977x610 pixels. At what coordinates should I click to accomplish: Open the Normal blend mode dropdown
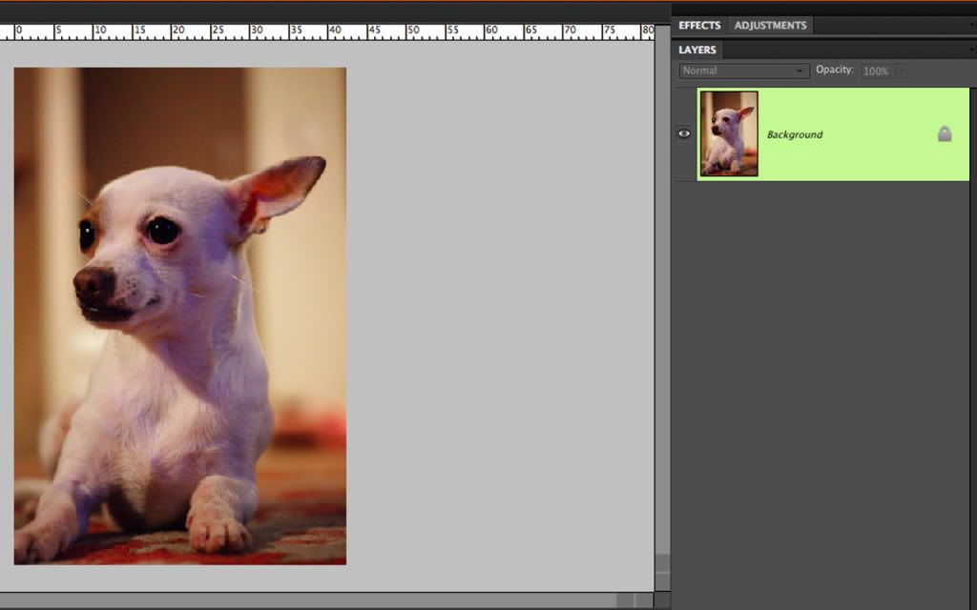coord(743,71)
